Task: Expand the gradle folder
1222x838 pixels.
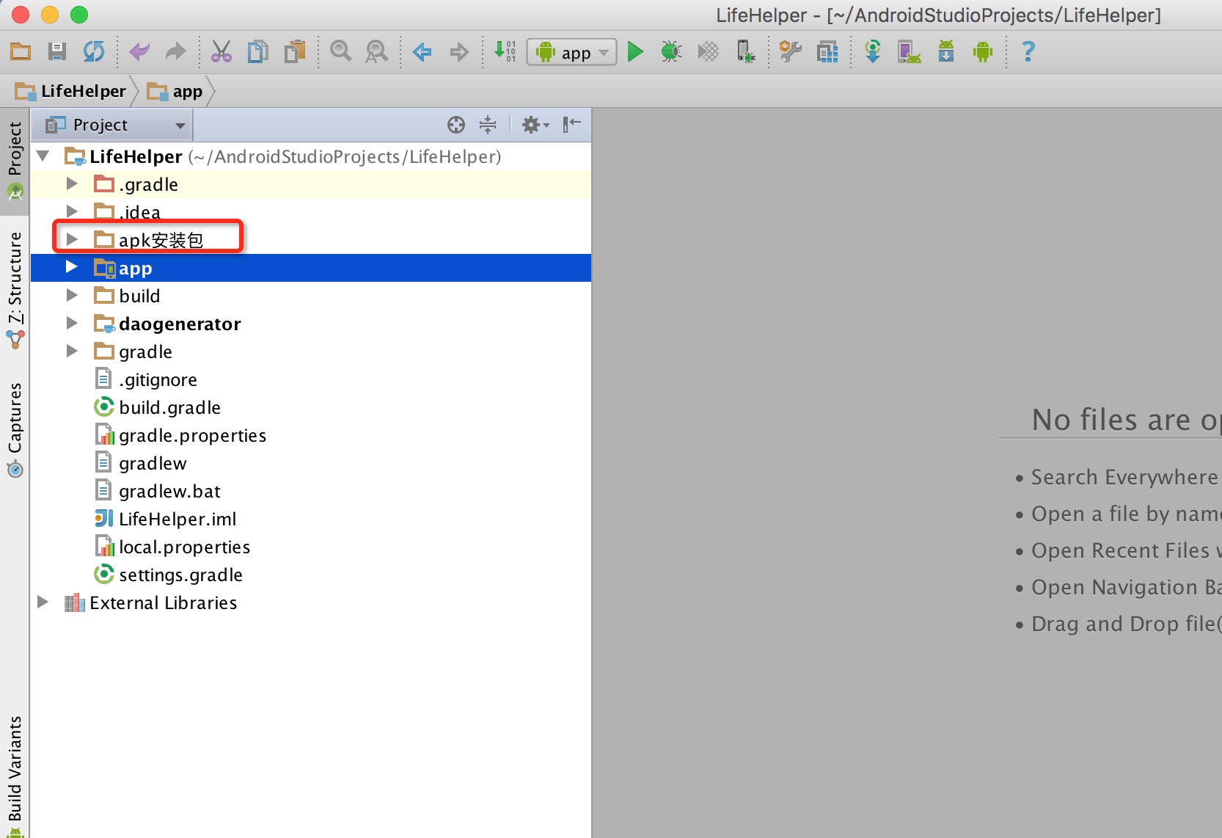Action: click(72, 351)
